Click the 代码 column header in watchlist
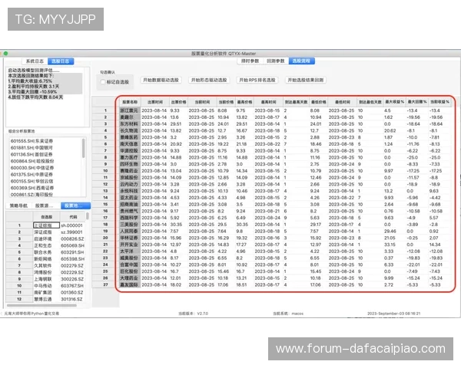461x368 pixels. point(72,217)
